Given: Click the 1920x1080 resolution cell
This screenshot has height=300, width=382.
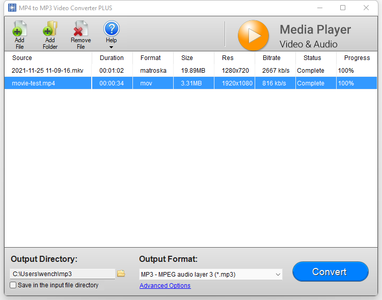Looking at the screenshot, I should (237, 83).
